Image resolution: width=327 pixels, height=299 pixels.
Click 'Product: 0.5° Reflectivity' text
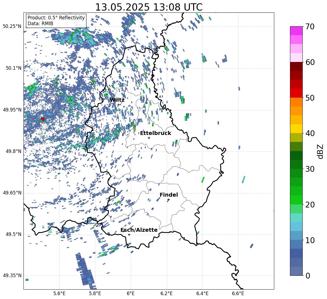[56, 18]
